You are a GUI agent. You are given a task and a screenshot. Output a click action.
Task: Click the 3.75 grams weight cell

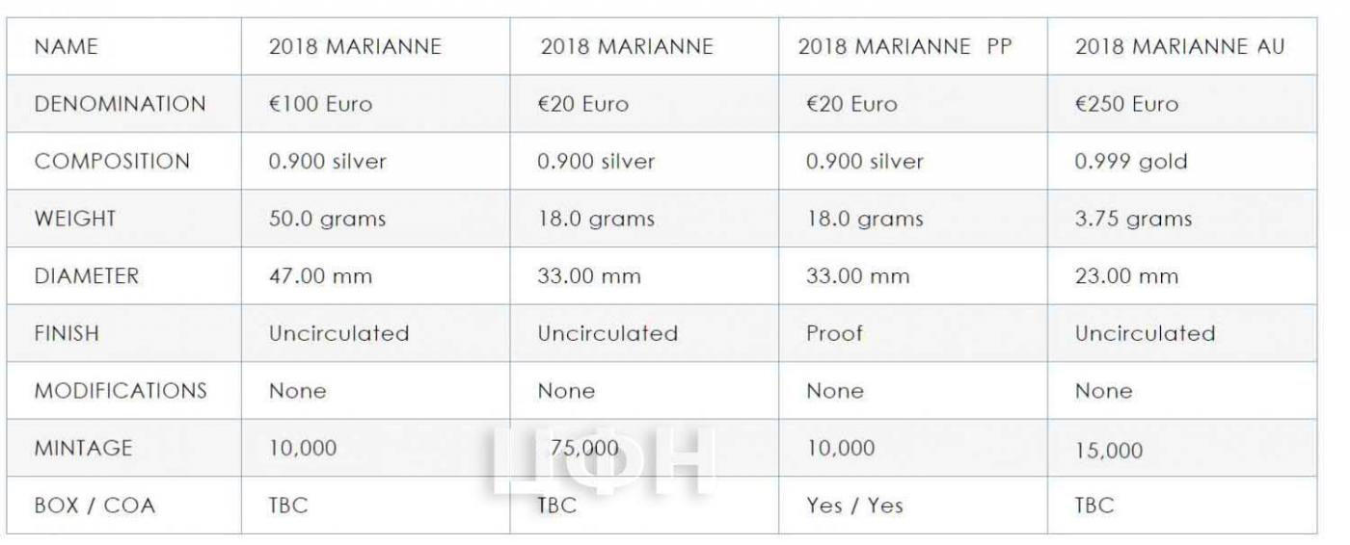[1182, 219]
